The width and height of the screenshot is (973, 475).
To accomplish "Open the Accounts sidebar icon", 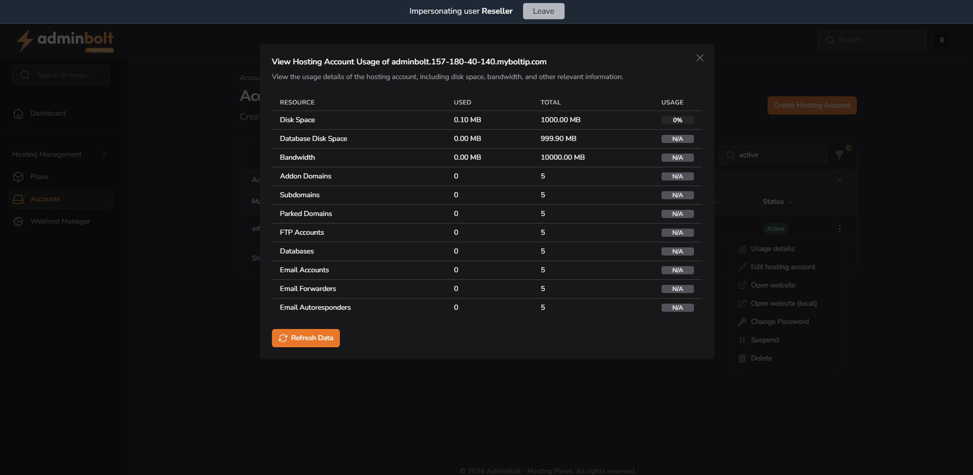I will tap(18, 199).
